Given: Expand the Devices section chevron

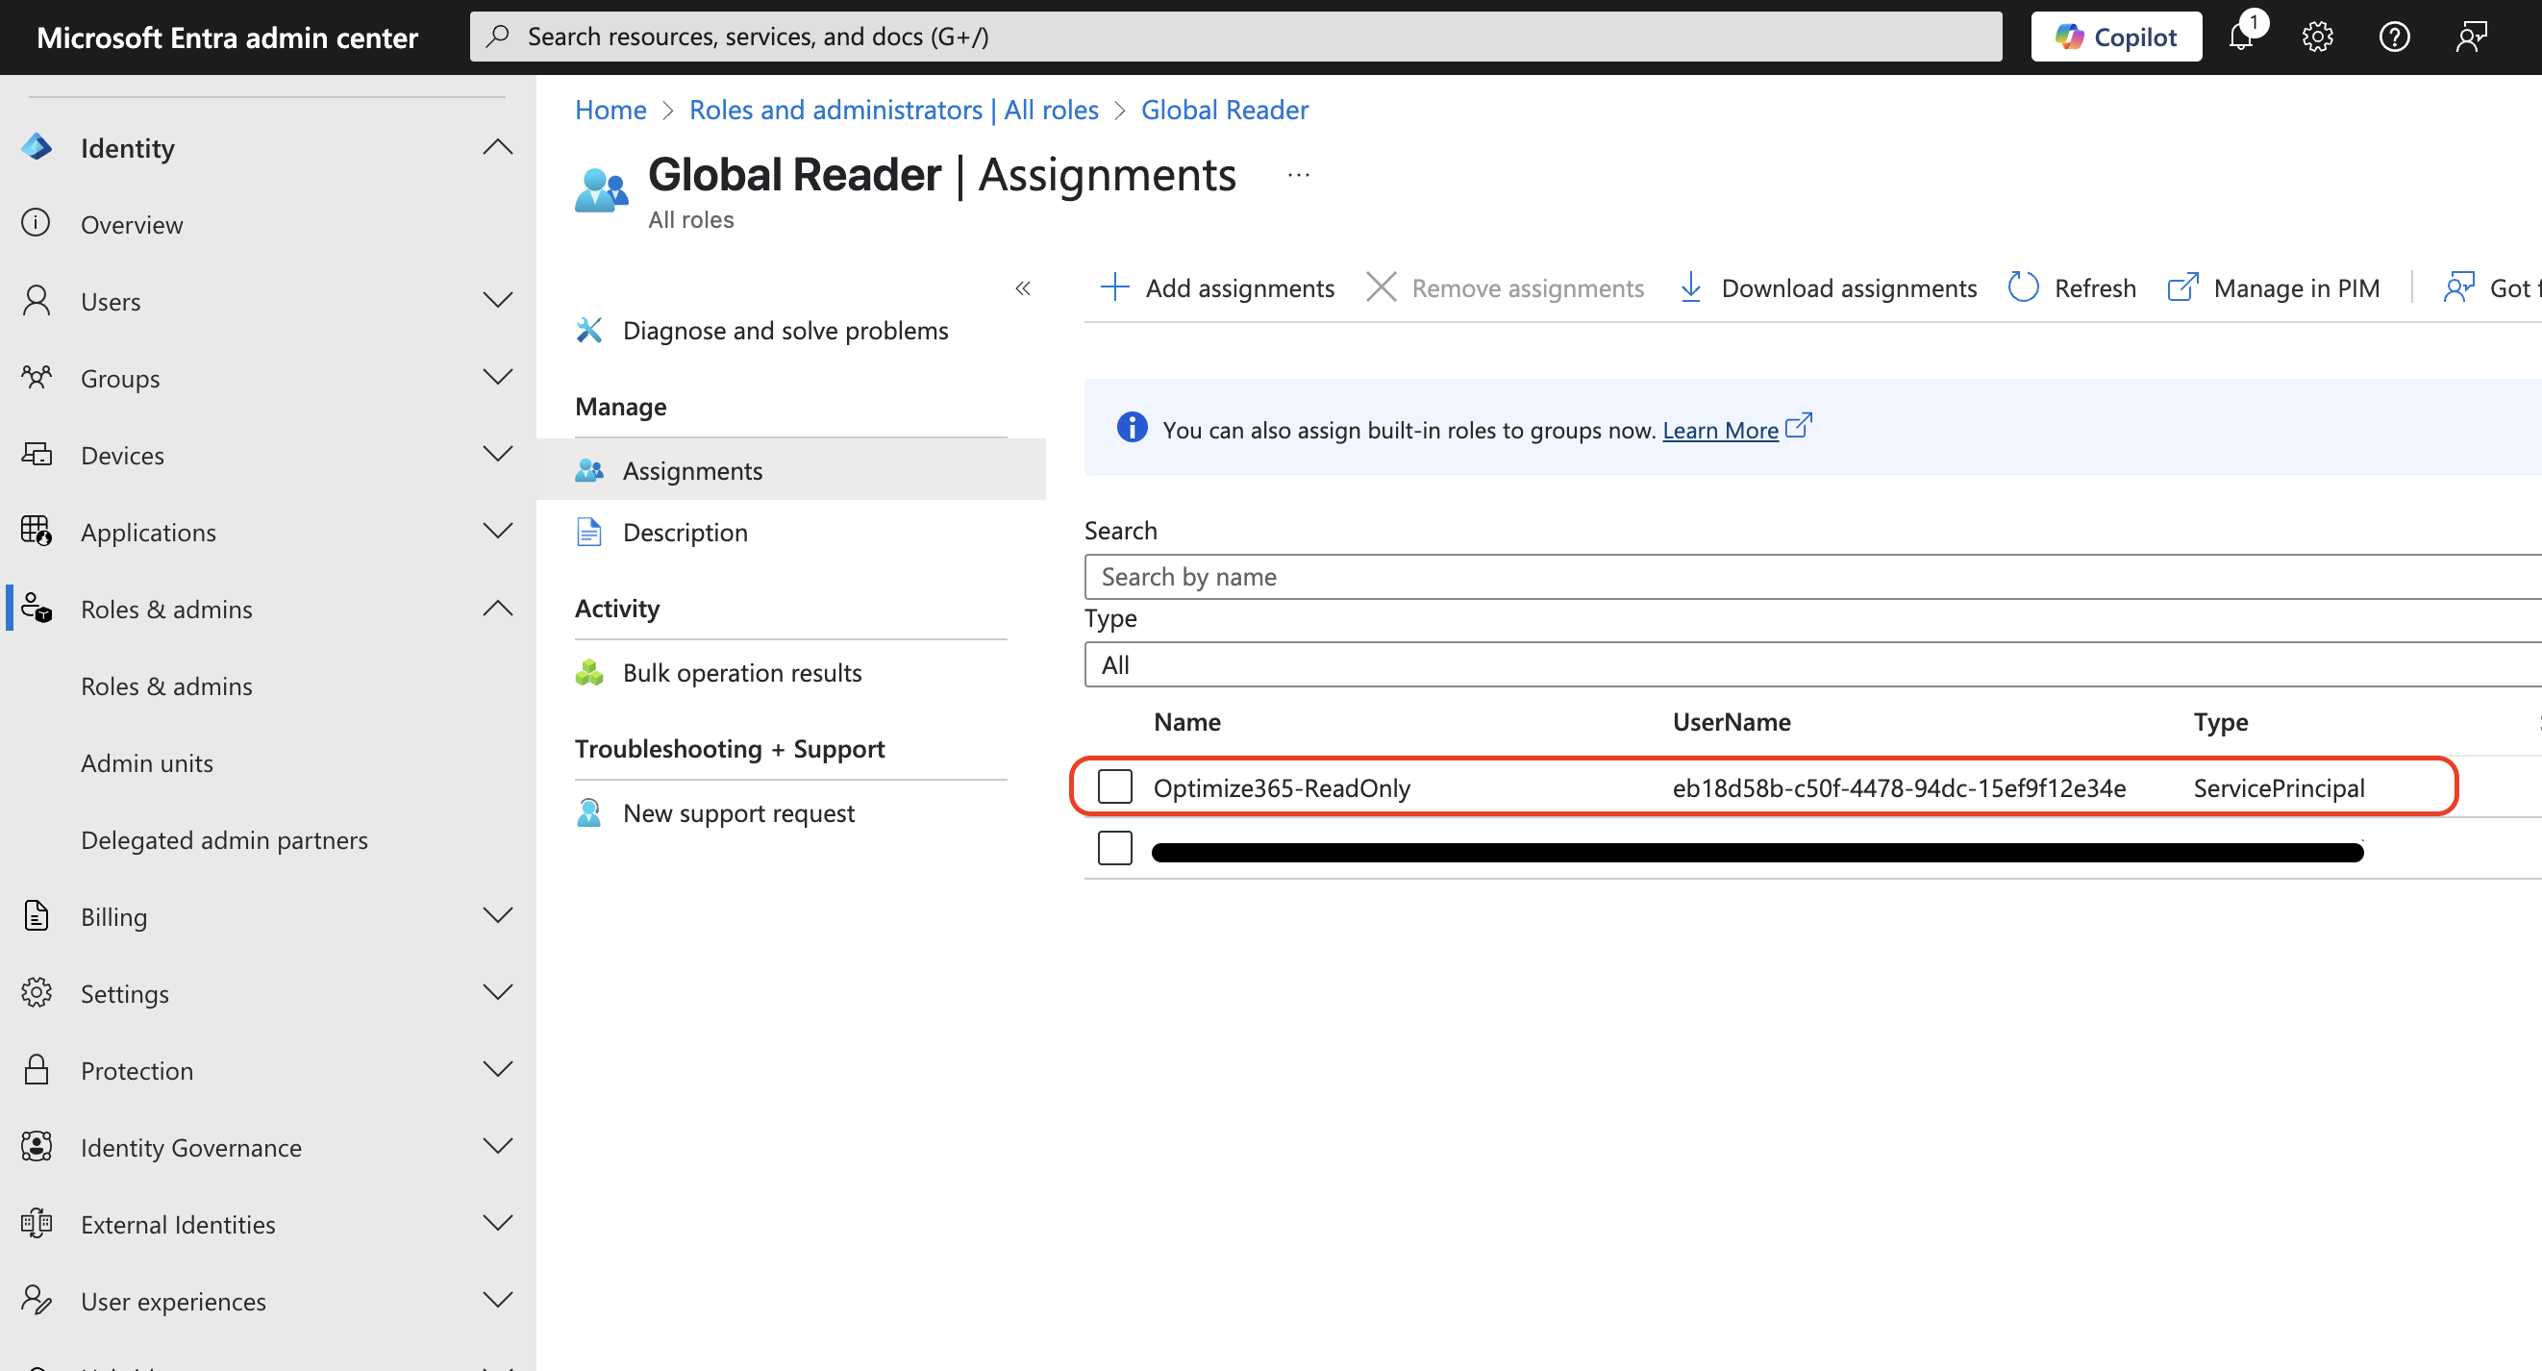Looking at the screenshot, I should tap(498, 453).
